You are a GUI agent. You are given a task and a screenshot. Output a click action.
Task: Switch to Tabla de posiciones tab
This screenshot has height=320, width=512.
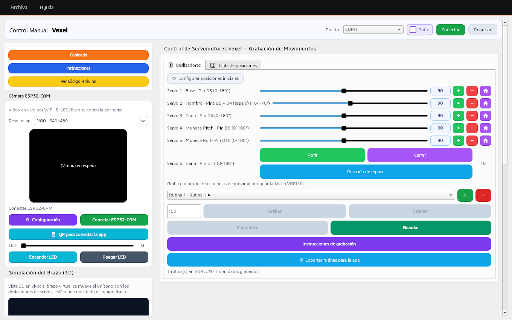[234, 65]
